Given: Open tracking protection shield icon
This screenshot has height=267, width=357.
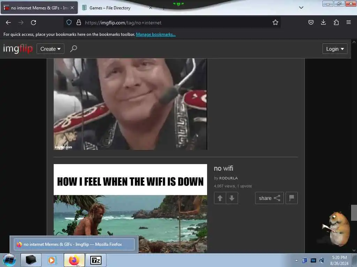Looking at the screenshot, I should point(69,22).
